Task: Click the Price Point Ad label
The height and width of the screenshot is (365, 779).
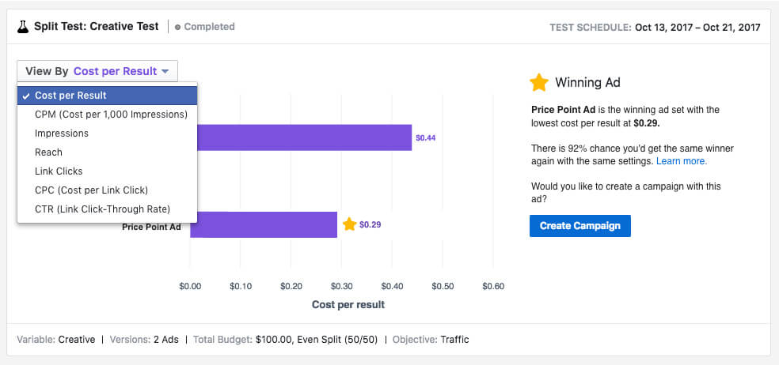Action: [x=151, y=228]
